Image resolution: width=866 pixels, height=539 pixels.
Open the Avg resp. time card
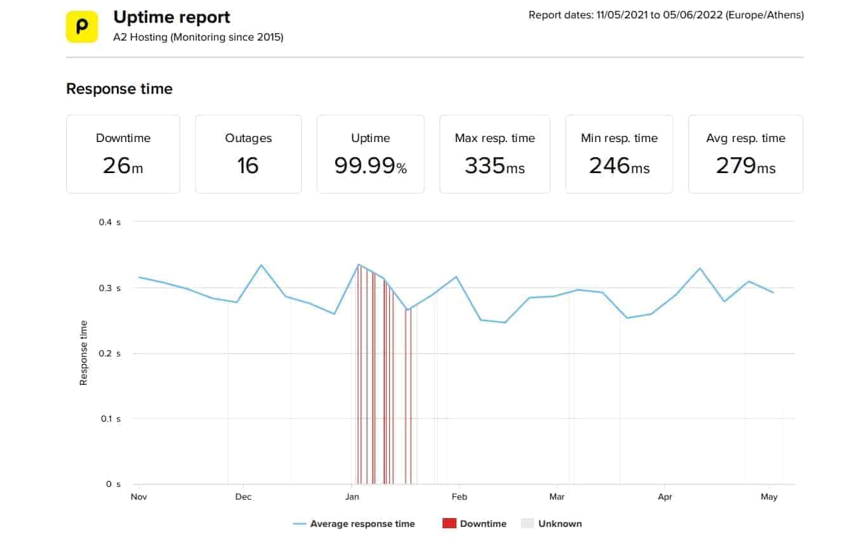(x=745, y=154)
